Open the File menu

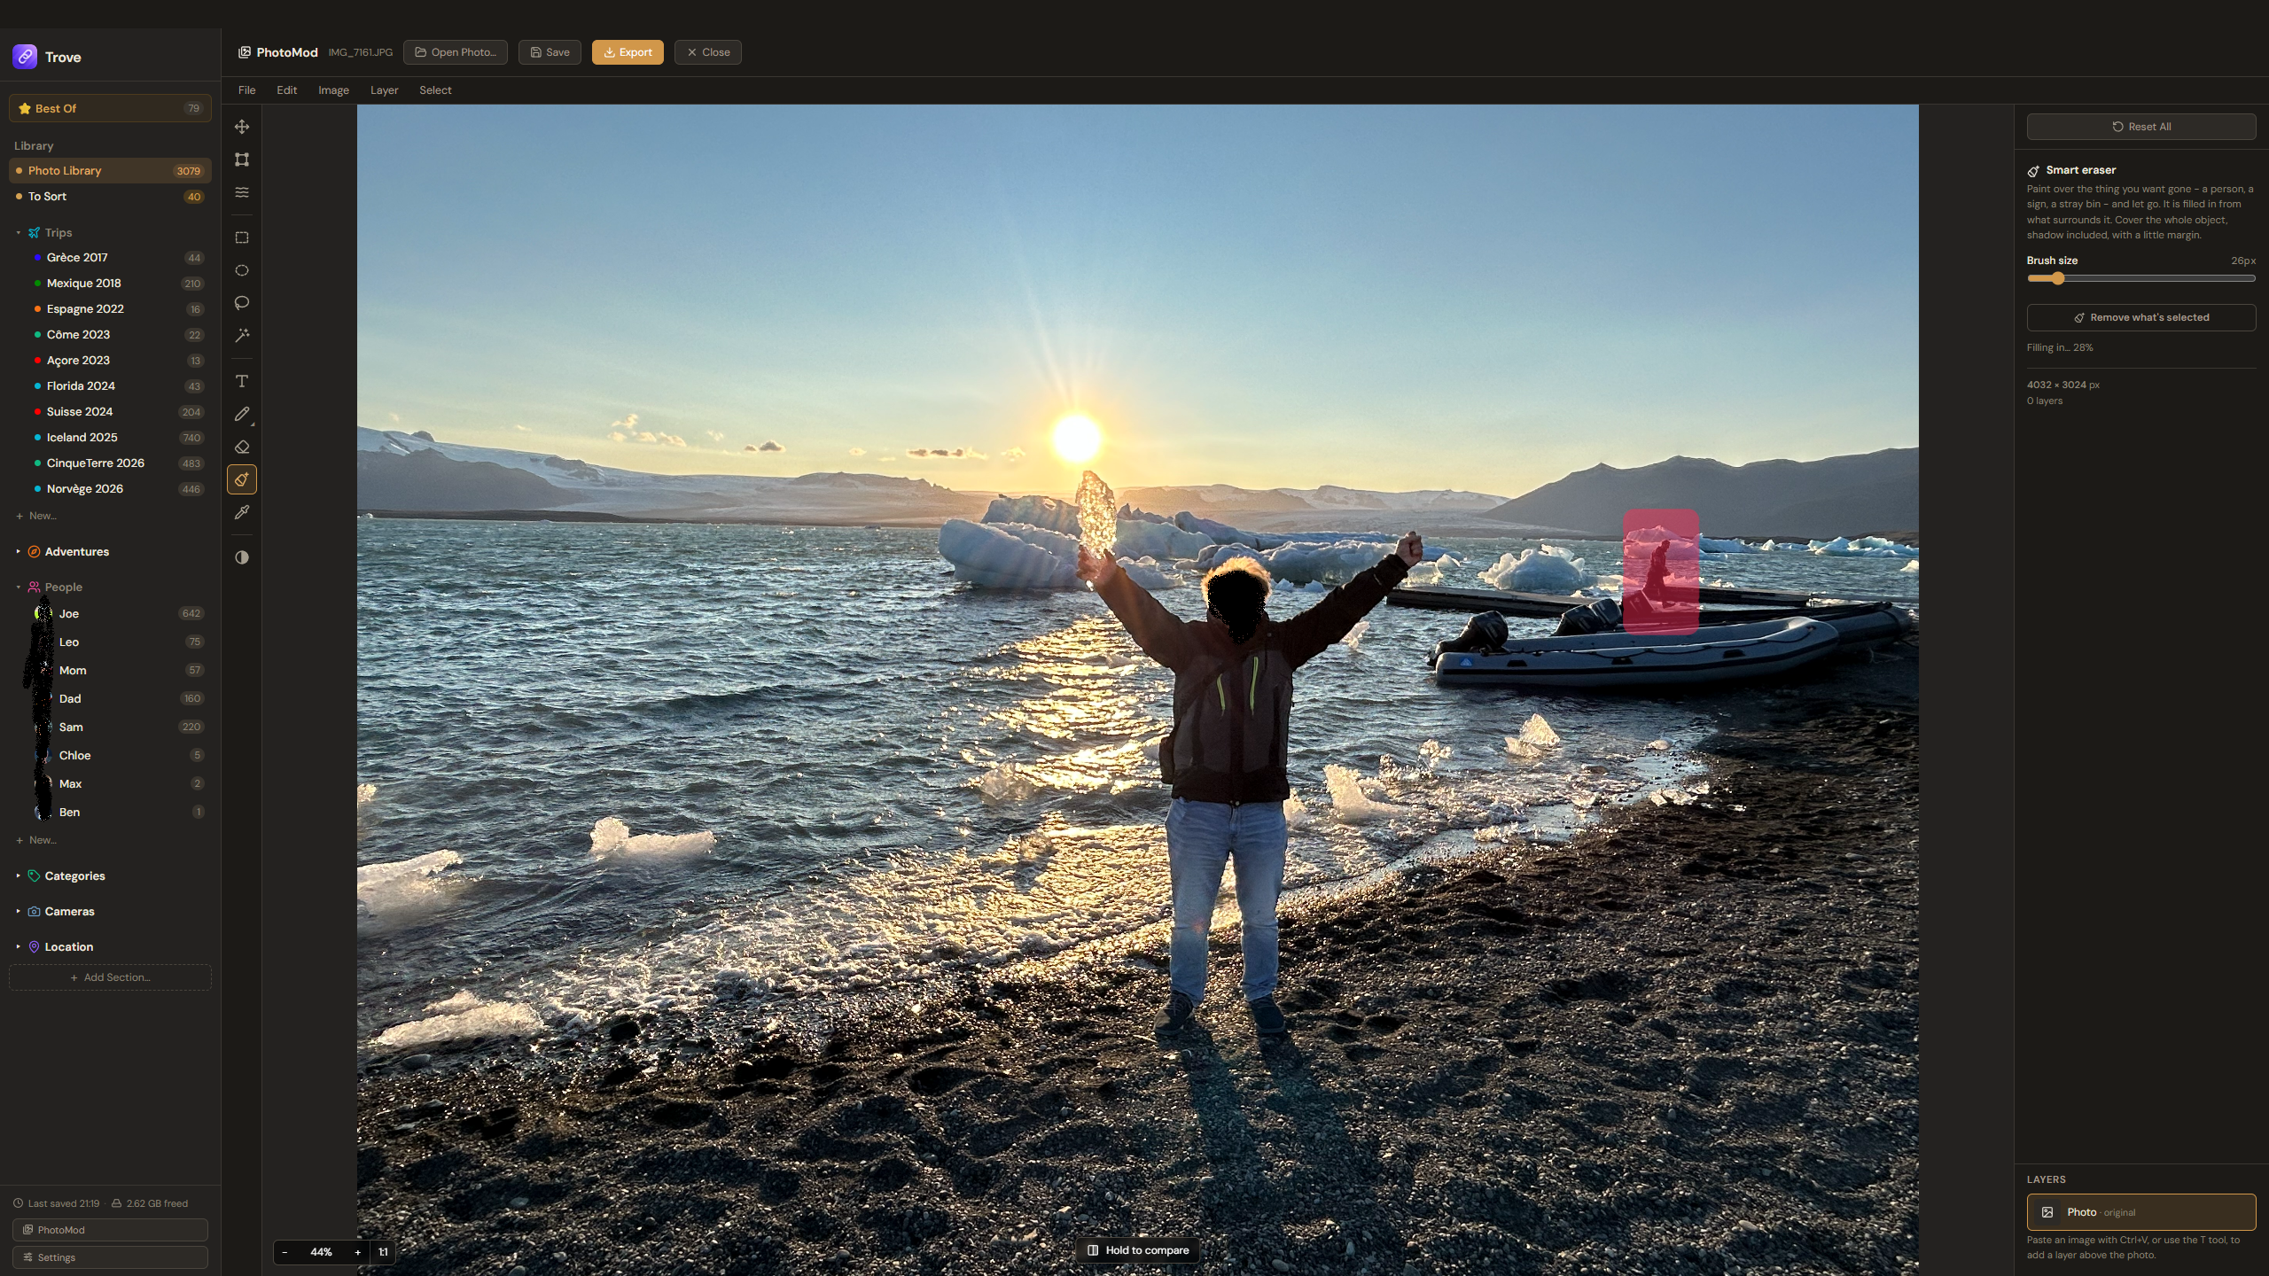click(246, 90)
